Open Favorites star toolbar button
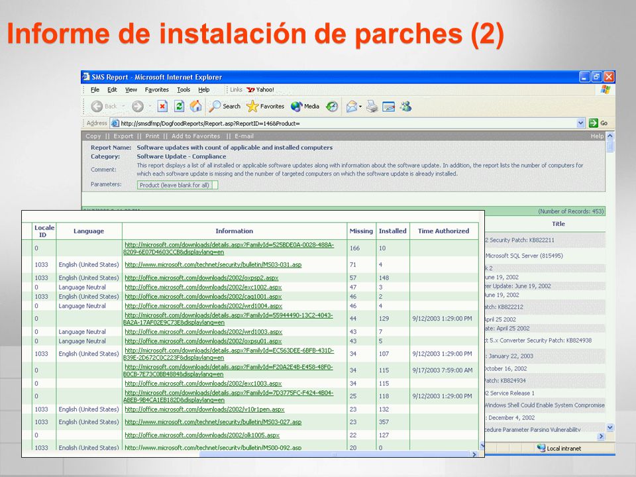Viewport: 636px width, 477px height. (x=265, y=106)
